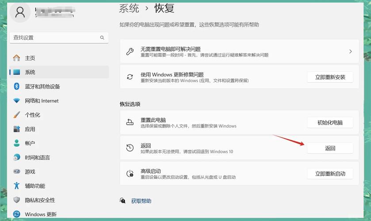Image resolution: width=371 pixels, height=221 pixels.
Task: Click the history clock icon beside 返回
Action: pyautogui.click(x=130, y=148)
